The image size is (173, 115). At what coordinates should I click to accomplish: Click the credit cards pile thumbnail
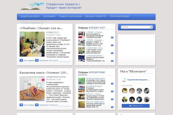point(82,89)
